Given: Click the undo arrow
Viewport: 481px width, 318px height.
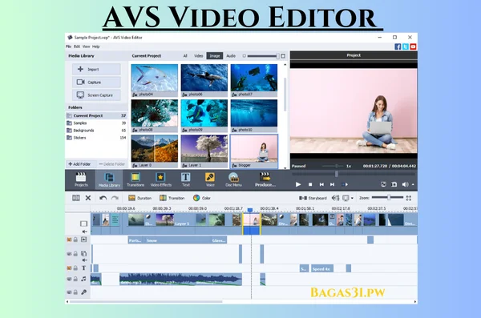Looking at the screenshot, I should tap(103, 198).
